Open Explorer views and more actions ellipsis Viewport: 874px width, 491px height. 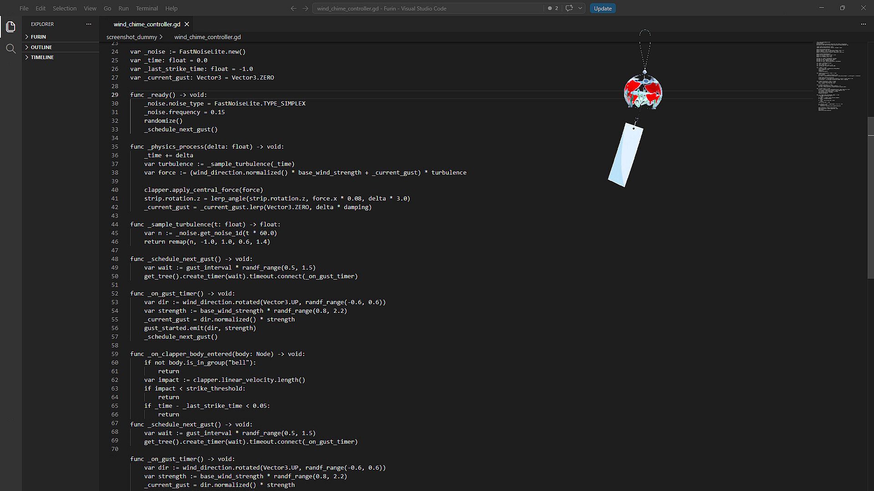tap(89, 24)
